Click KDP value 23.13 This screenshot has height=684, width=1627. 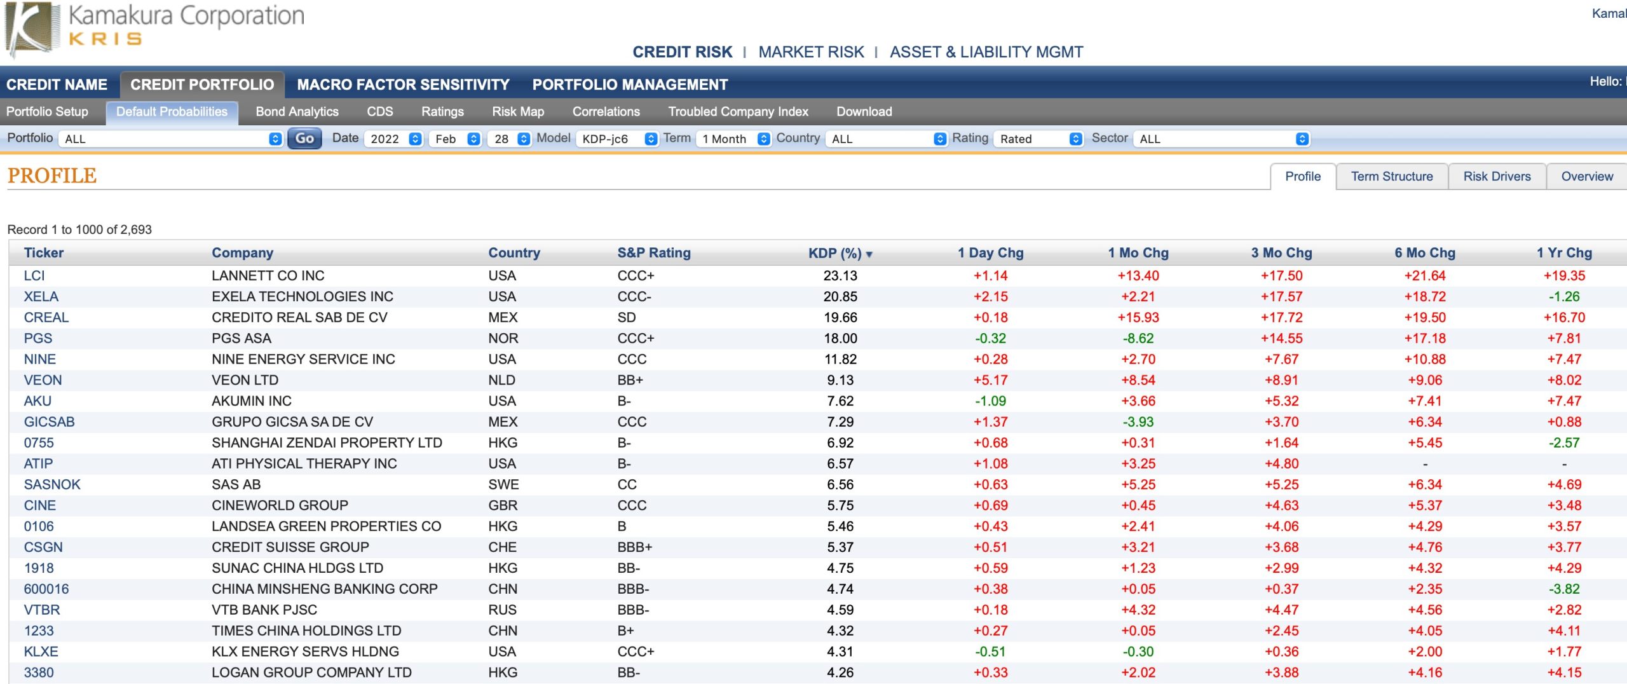tap(840, 276)
